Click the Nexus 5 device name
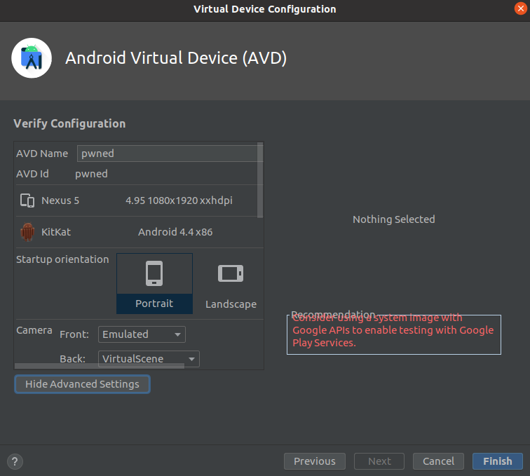 point(60,200)
